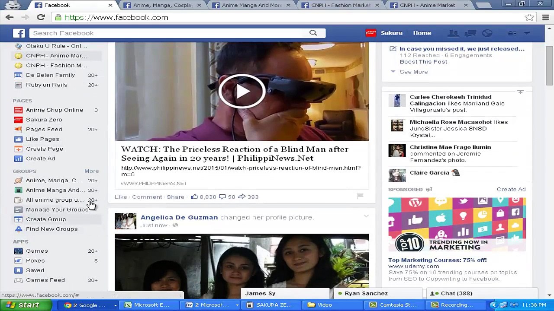This screenshot has width=554, height=311.
Task: Open Camtasia Studio taskbar item
Action: click(x=395, y=305)
